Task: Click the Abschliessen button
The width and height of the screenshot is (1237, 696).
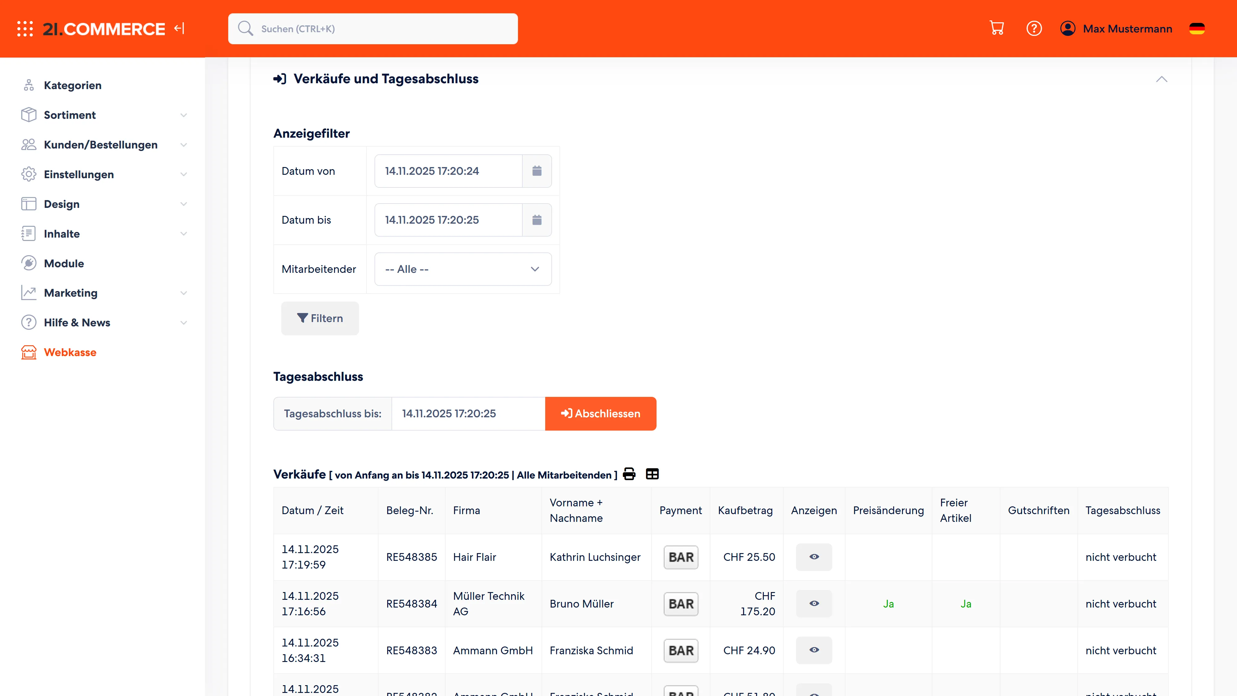Action: [x=601, y=414]
